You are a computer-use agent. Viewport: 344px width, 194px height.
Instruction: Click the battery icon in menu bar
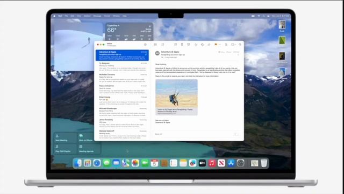point(253,16)
